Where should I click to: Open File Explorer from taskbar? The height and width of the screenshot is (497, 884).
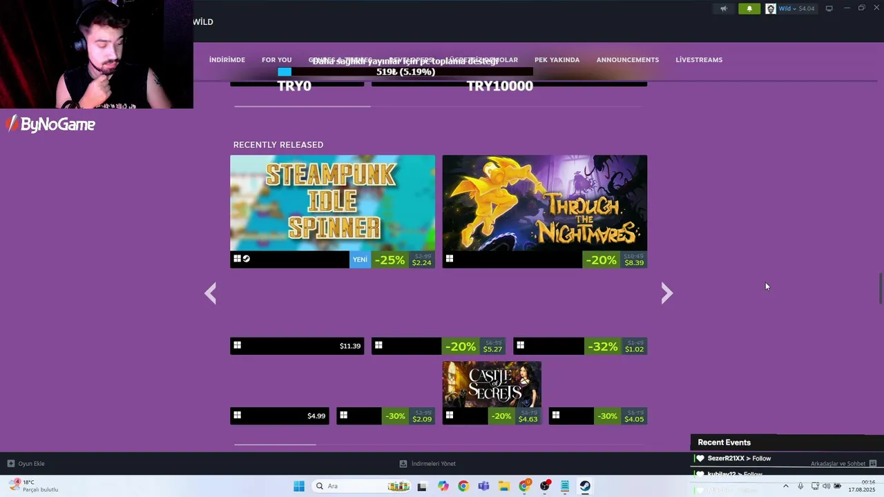click(x=504, y=486)
